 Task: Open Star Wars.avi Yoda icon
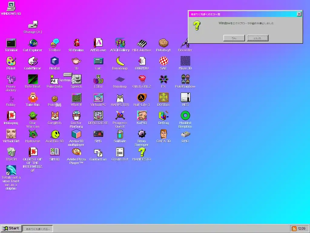tap(33, 116)
